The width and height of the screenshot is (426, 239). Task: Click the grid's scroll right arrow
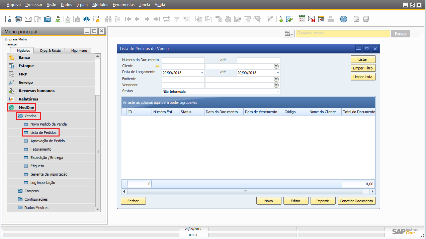point(373,191)
